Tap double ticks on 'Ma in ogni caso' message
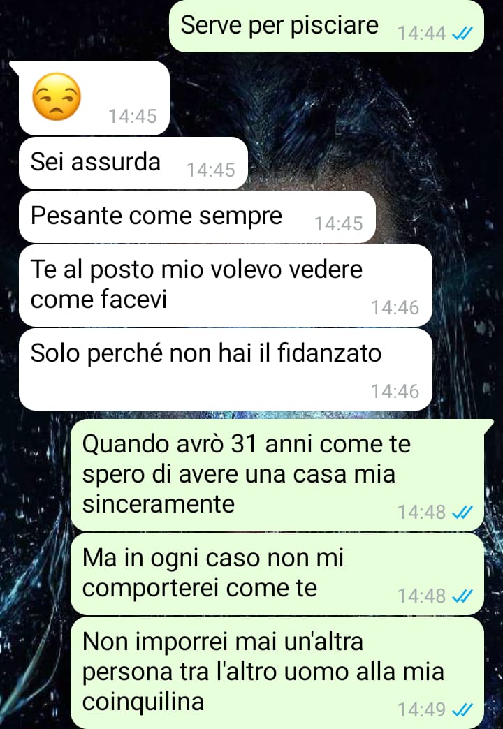Viewport: 503px width, 729px height. 462,596
